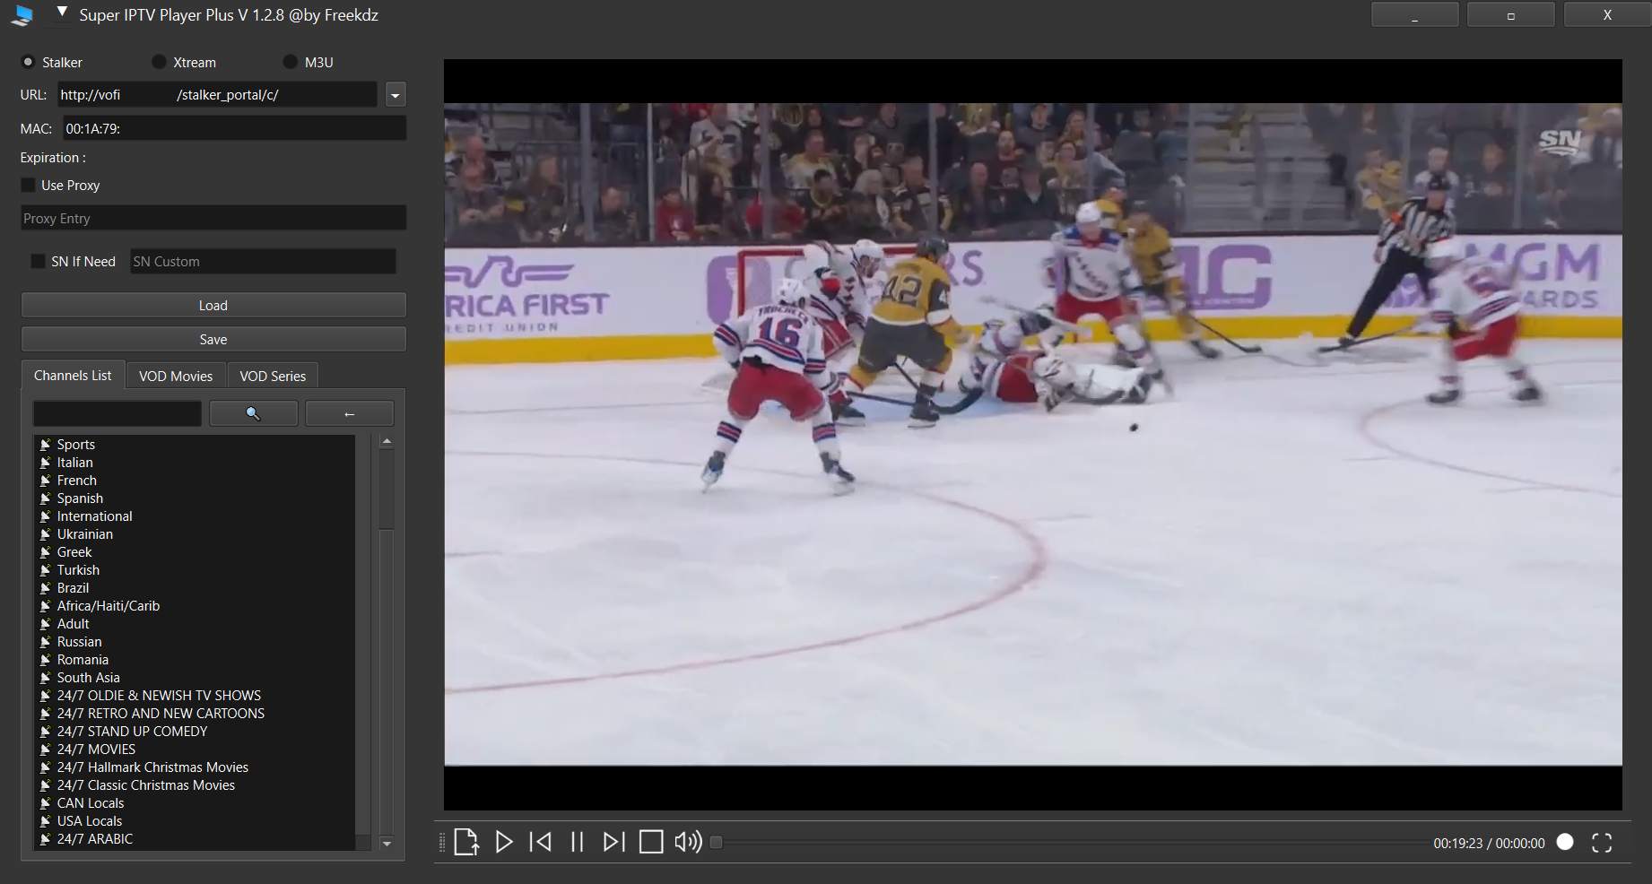Switch to the VOD Movies tab
Image resolution: width=1652 pixels, height=884 pixels.
click(176, 376)
